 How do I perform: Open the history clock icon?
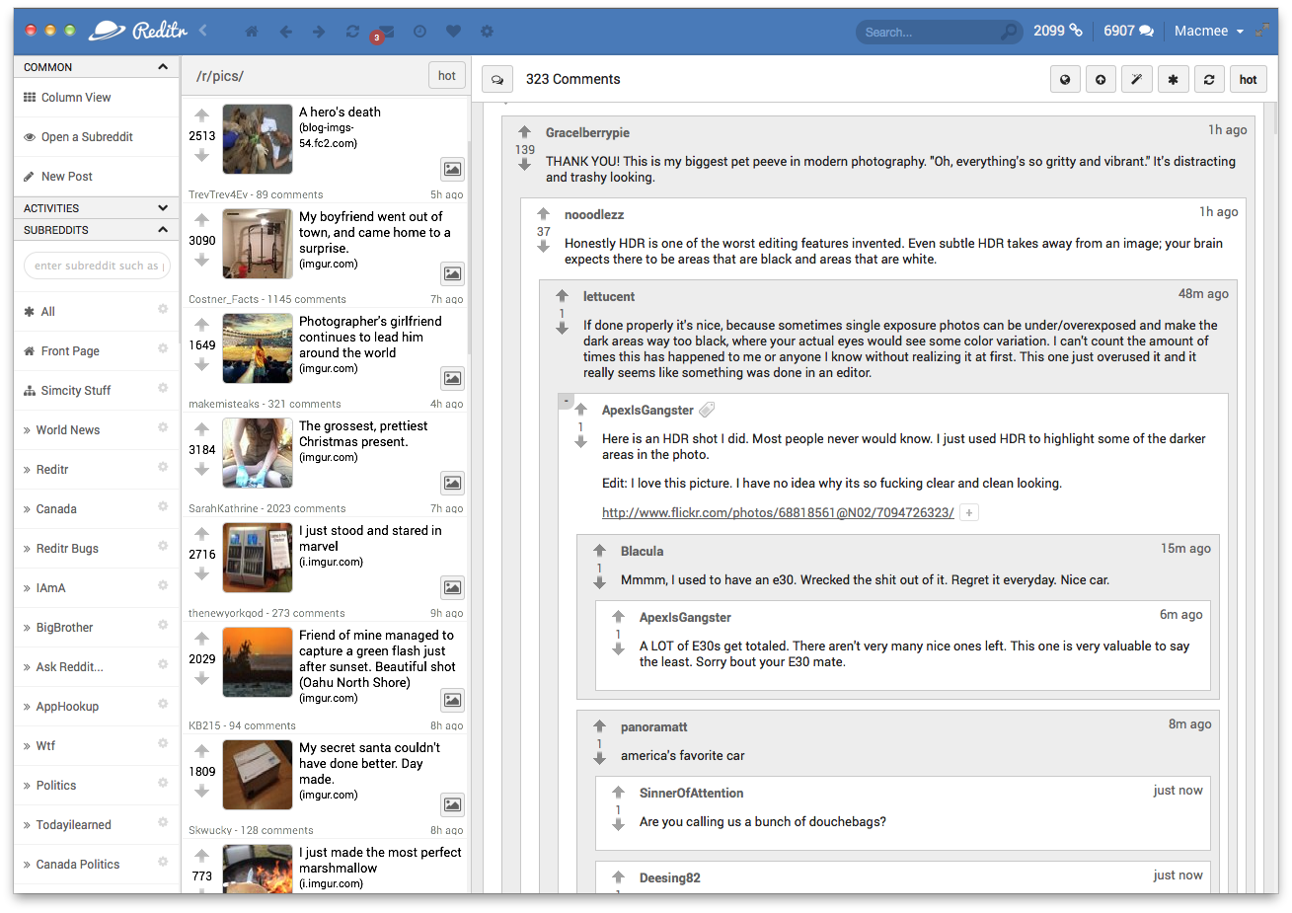[419, 32]
